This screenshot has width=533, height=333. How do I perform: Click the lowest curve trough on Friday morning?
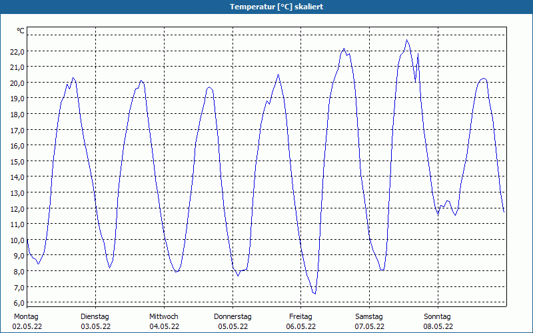click(314, 293)
